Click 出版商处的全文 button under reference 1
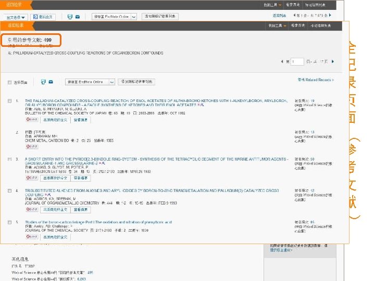Viewport: 375px width, 281px height. [x=55, y=120]
